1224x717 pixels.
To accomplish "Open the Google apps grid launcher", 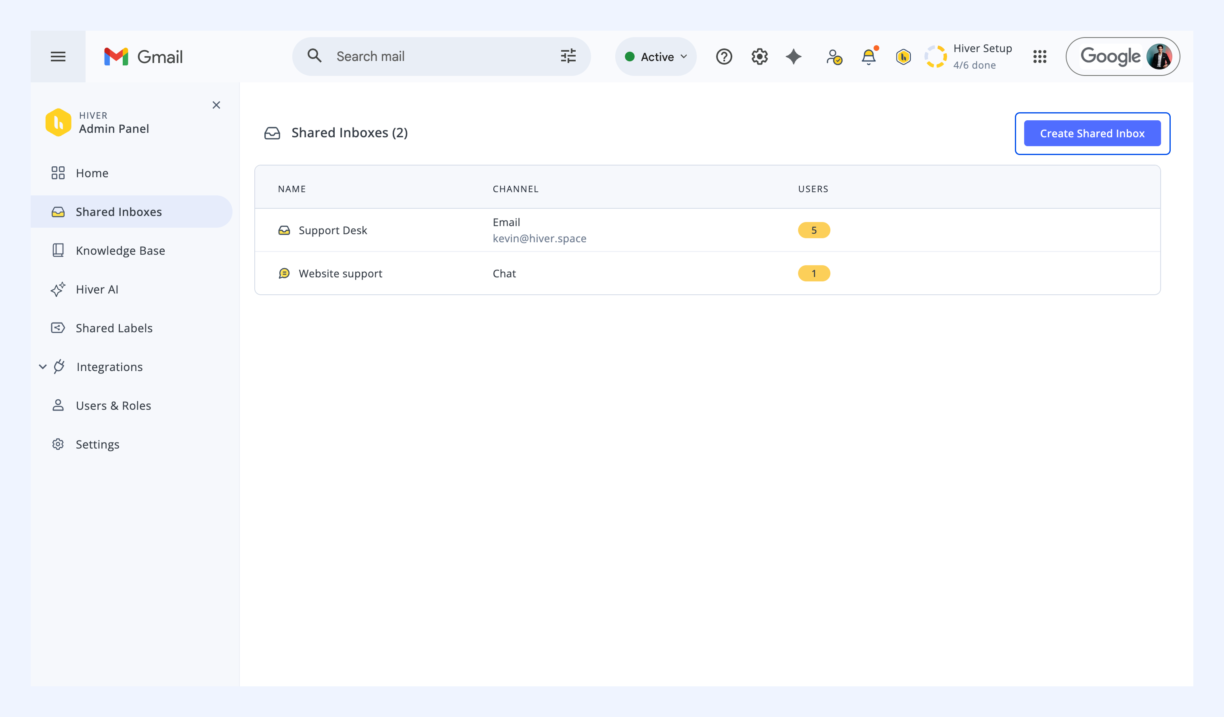I will [1040, 57].
